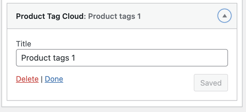Click inside the widget title textbox

[122, 58]
